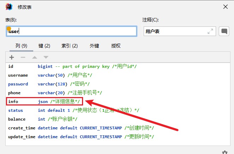Select the id column row
The image size is (234, 154).
(118, 66)
